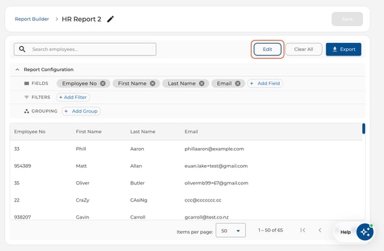Remove the Email field chip
The width and height of the screenshot is (384, 251).
click(x=238, y=83)
